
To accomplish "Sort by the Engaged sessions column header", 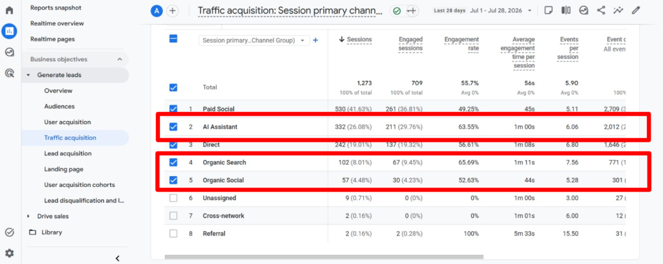I will tap(410, 43).
